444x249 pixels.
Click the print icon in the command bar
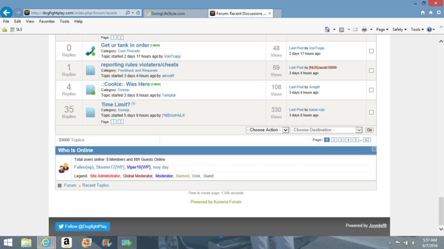(x=364, y=29)
